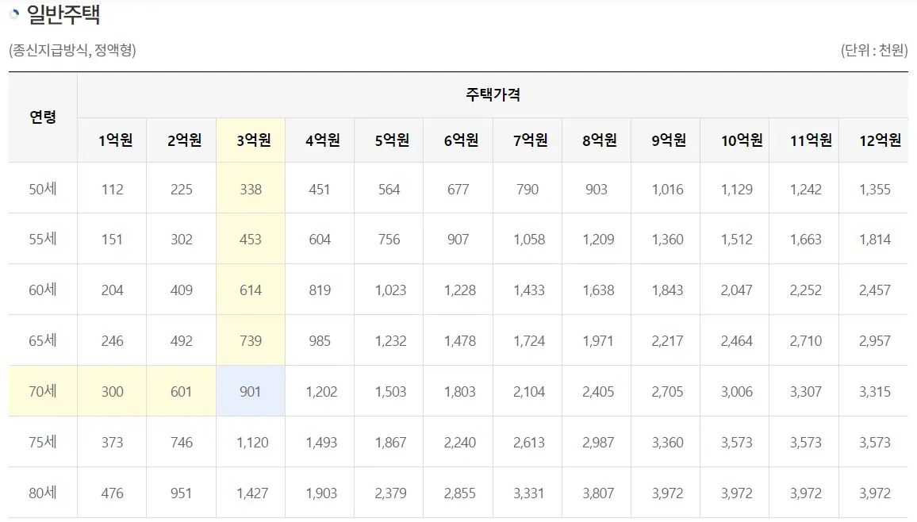917x522 pixels.
Task: Click the 주택가격 table header
Action: [x=491, y=94]
